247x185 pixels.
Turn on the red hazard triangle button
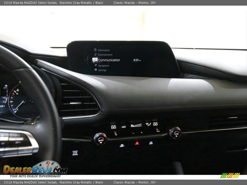click(x=137, y=143)
